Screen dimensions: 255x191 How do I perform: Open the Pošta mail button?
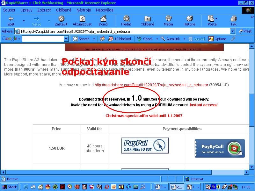coord(212,21)
